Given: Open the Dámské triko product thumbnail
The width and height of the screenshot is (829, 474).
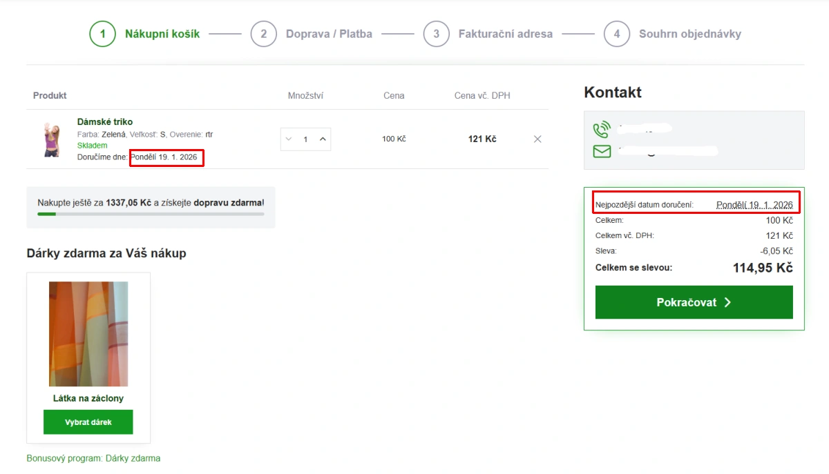Looking at the screenshot, I should pyautogui.click(x=52, y=139).
